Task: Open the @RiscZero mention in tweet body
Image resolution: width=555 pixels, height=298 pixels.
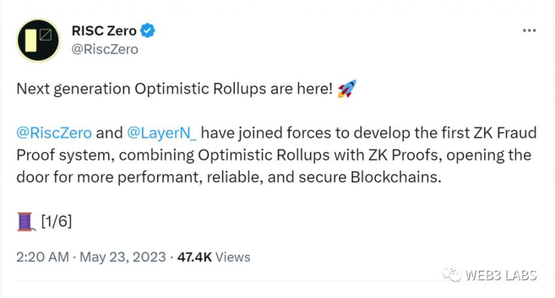Action: [x=54, y=133]
